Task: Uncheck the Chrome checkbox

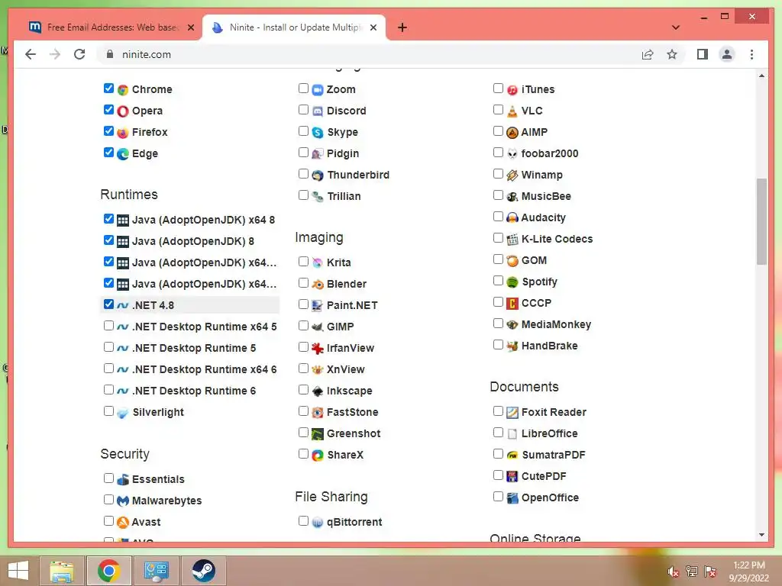Action: pos(108,89)
